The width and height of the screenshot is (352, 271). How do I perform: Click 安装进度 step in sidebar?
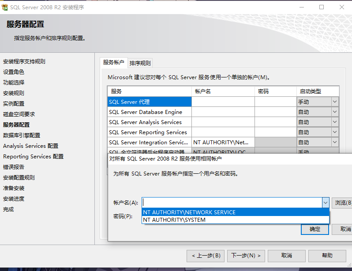coord(14,199)
